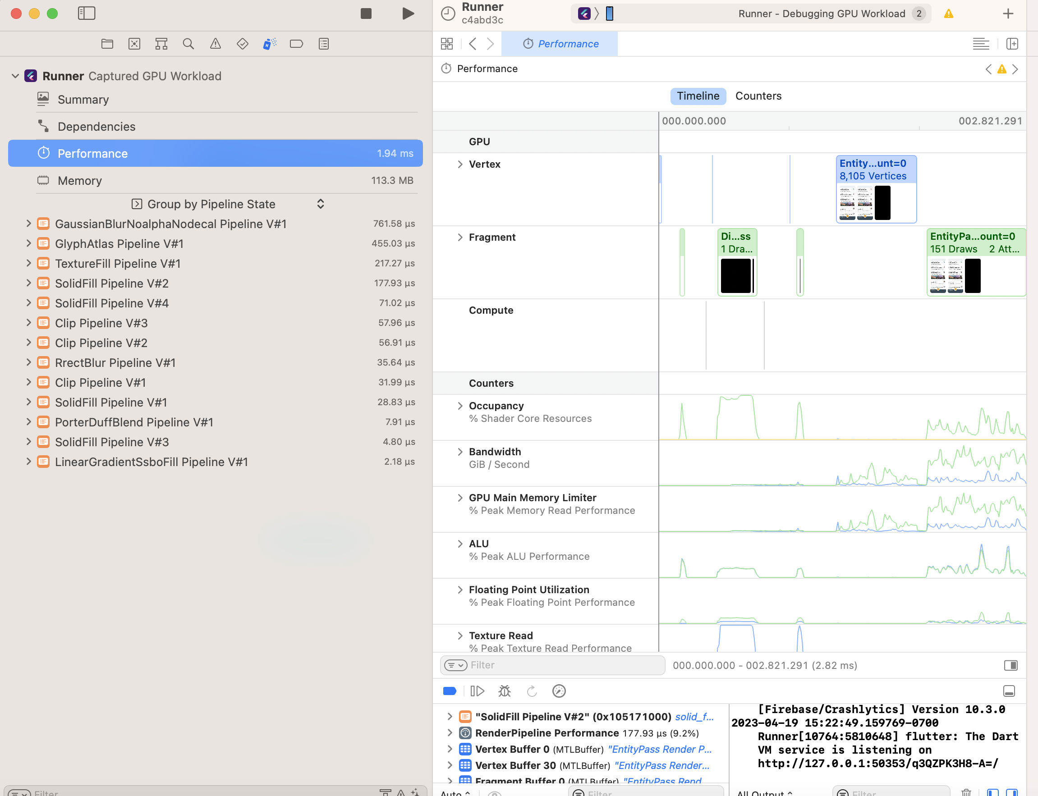The width and height of the screenshot is (1038, 796).
Task: Toggle the debug area visibility button
Action: [x=1009, y=691]
